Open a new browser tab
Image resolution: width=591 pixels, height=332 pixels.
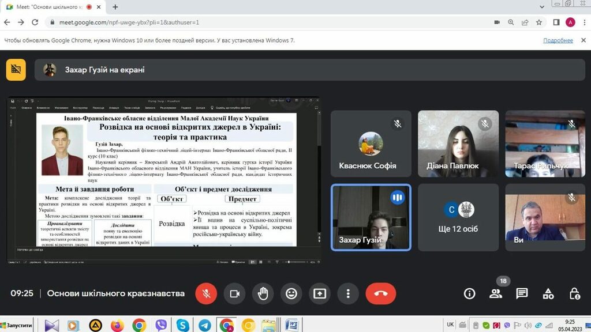pos(115,7)
